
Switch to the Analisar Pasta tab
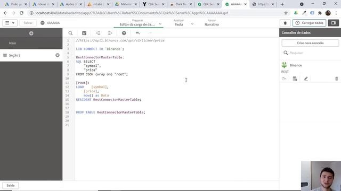[x=179, y=23]
